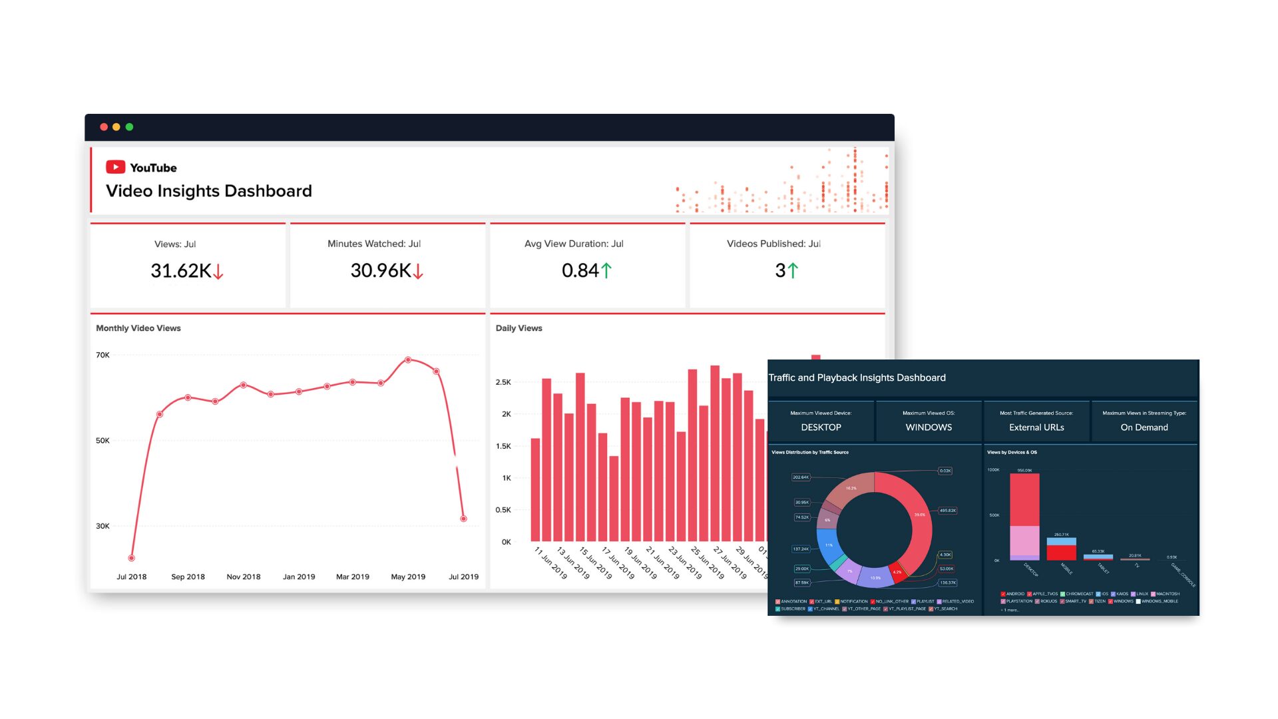Click the yellow minimize window dot

pyautogui.click(x=116, y=126)
